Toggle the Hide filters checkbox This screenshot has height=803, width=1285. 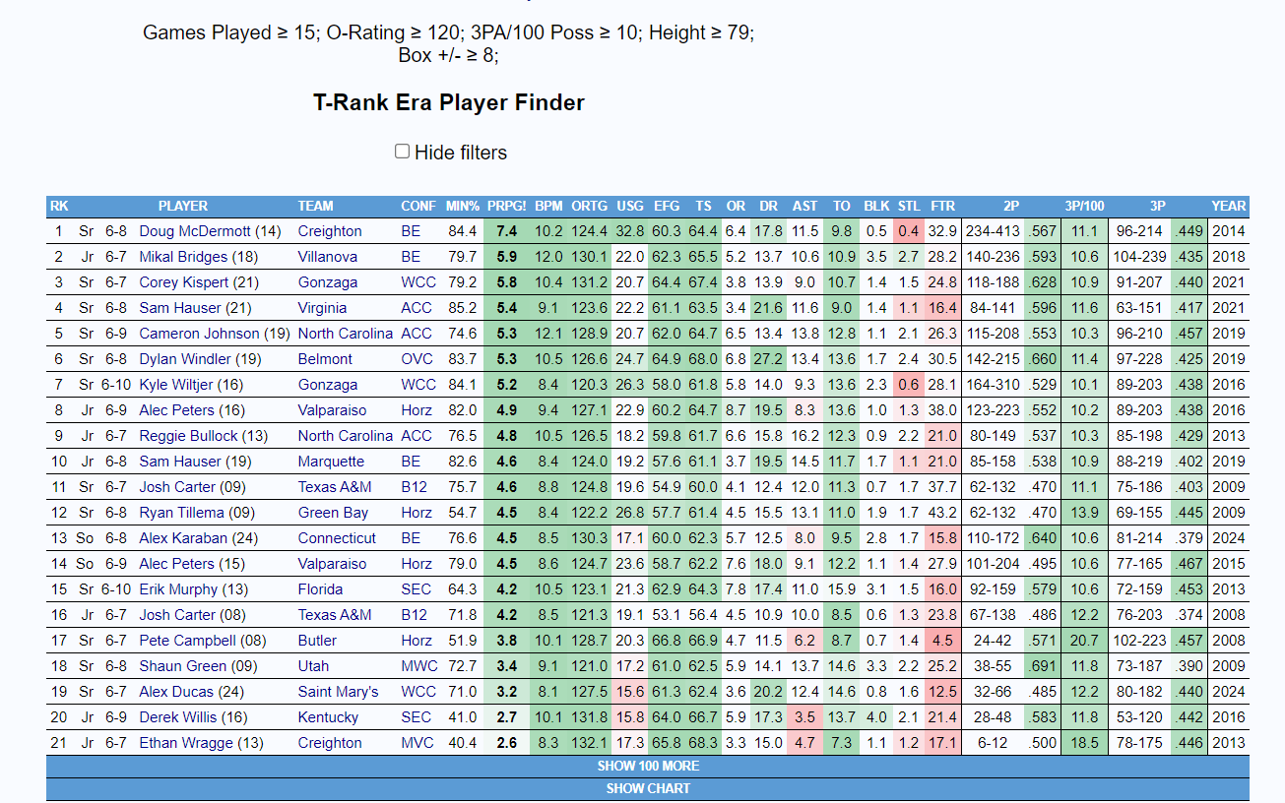pyautogui.click(x=402, y=152)
